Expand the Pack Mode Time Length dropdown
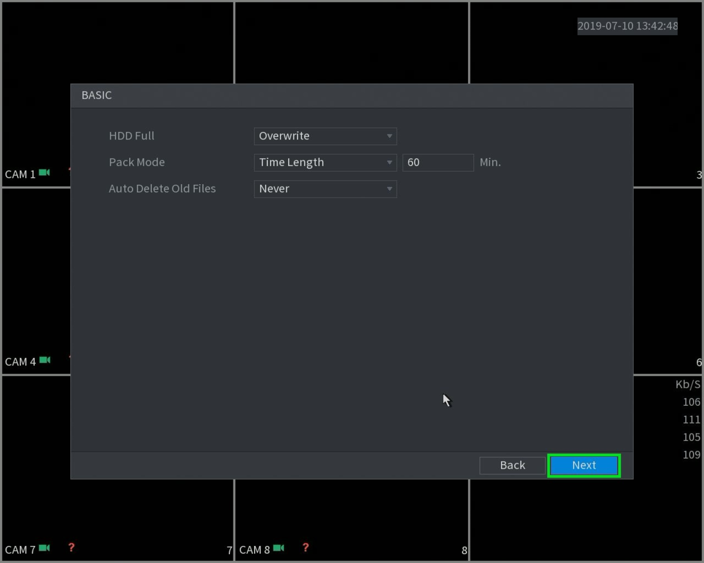Screen dimensions: 704x563 [x=325, y=162]
